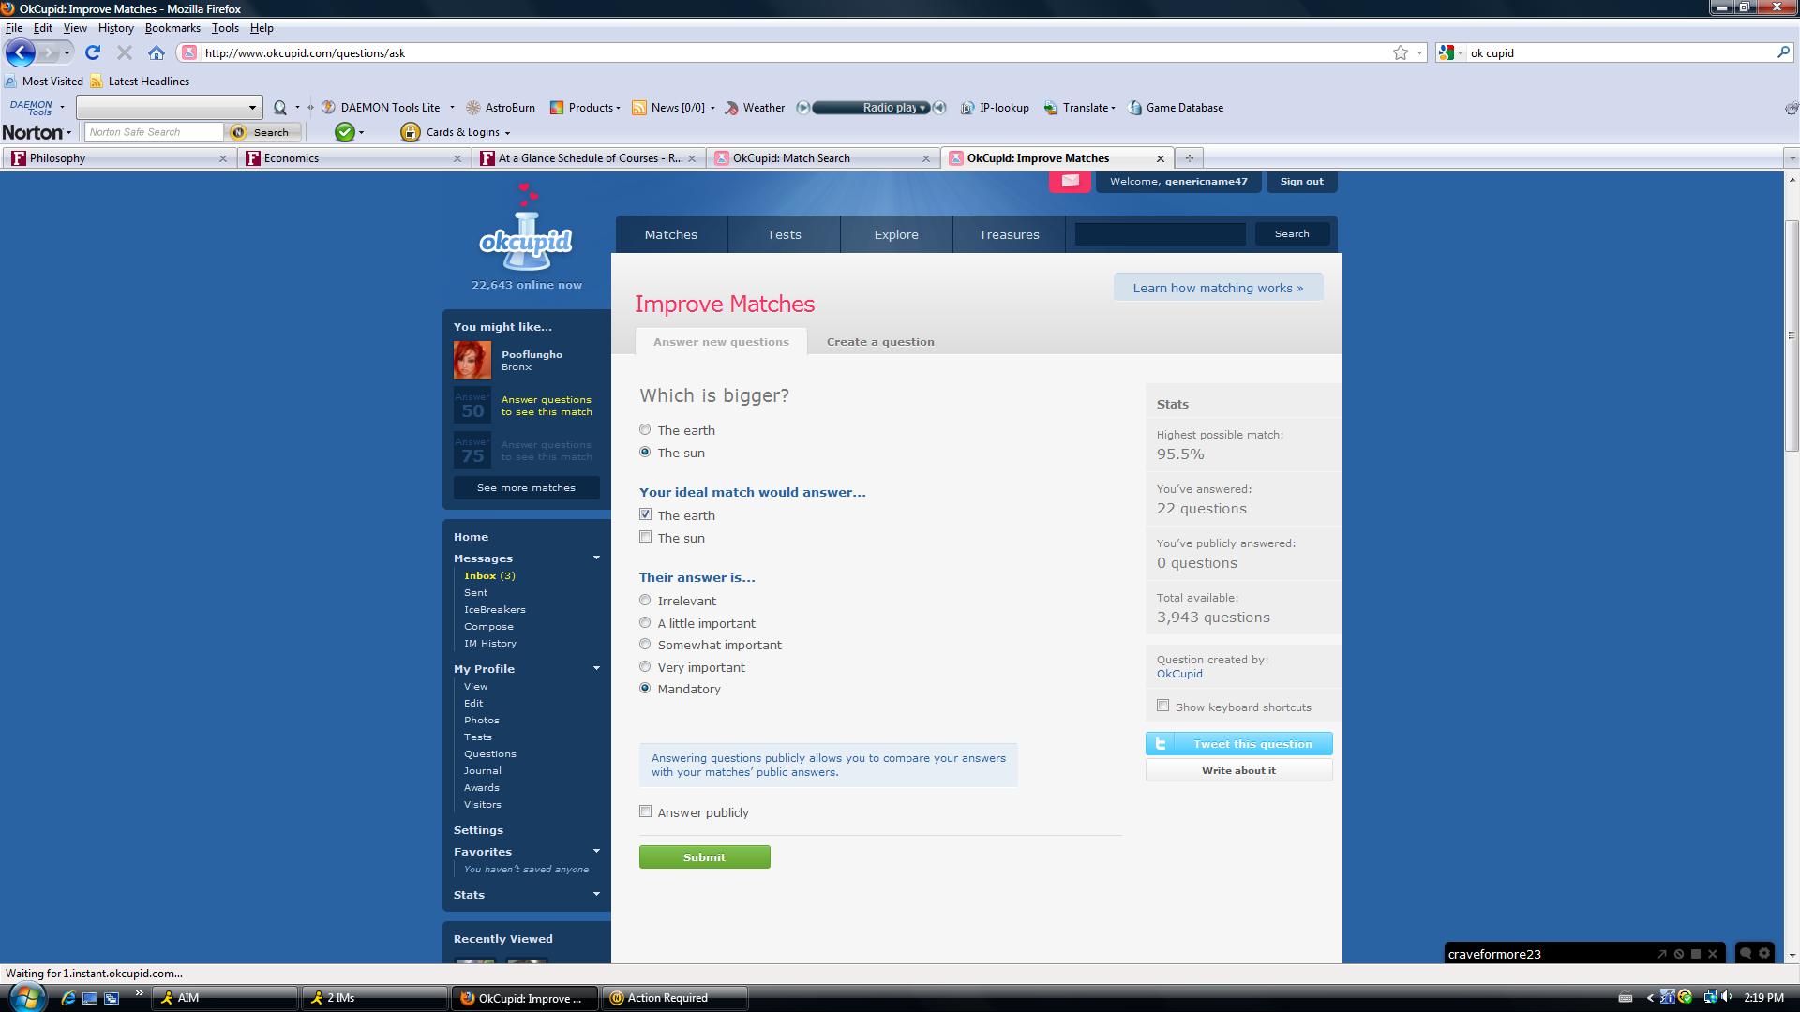Image resolution: width=1800 pixels, height=1012 pixels.
Task: Open the DAEMON Tools search combo box dropdown
Action: pyautogui.click(x=251, y=107)
